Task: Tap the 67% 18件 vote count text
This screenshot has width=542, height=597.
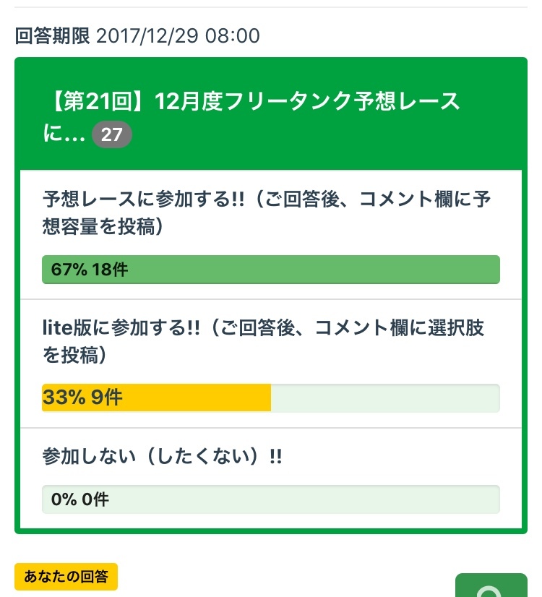Action: 90,270
